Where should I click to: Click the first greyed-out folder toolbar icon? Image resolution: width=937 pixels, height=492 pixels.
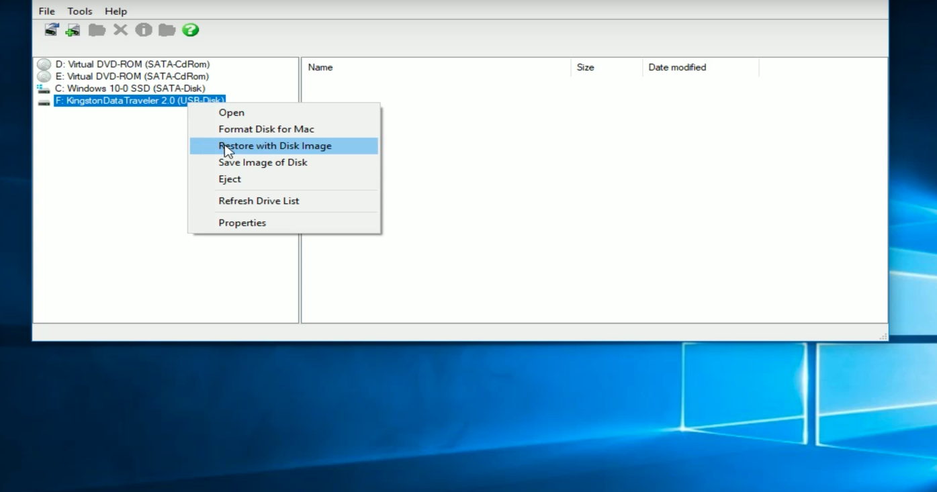click(97, 30)
